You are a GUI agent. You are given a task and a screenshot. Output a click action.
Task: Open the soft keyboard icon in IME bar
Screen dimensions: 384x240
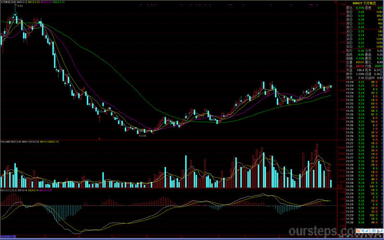coord(374,231)
